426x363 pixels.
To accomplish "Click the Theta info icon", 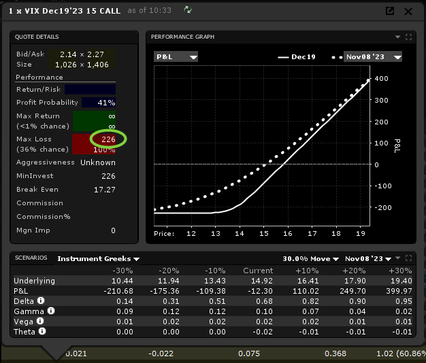I will pos(42,331).
